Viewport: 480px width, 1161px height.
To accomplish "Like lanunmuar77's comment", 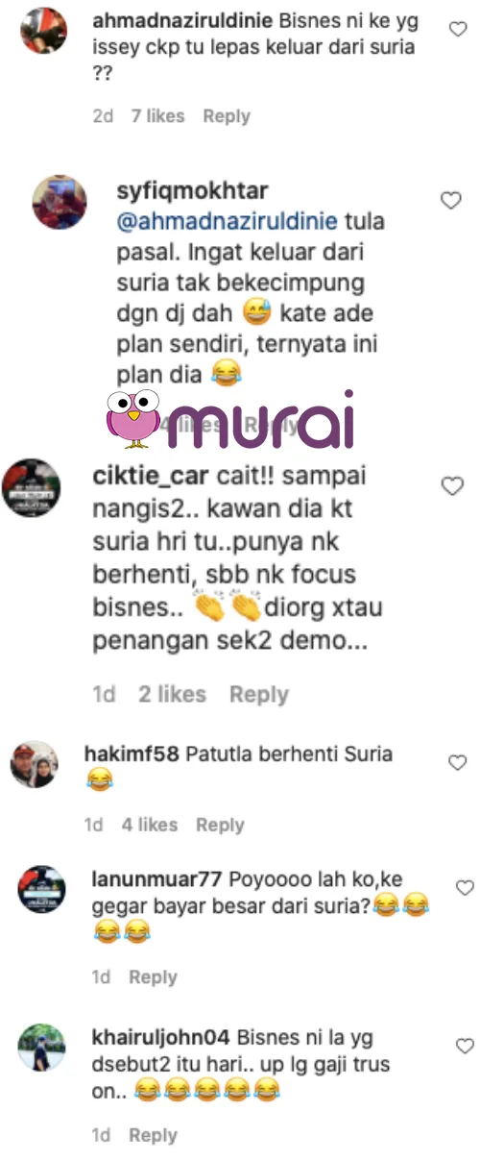I will pos(465,888).
